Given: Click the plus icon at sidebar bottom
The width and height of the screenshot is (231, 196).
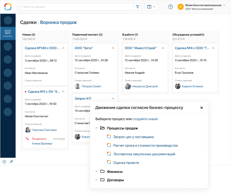Looking at the screenshot, I should click(4, 161).
